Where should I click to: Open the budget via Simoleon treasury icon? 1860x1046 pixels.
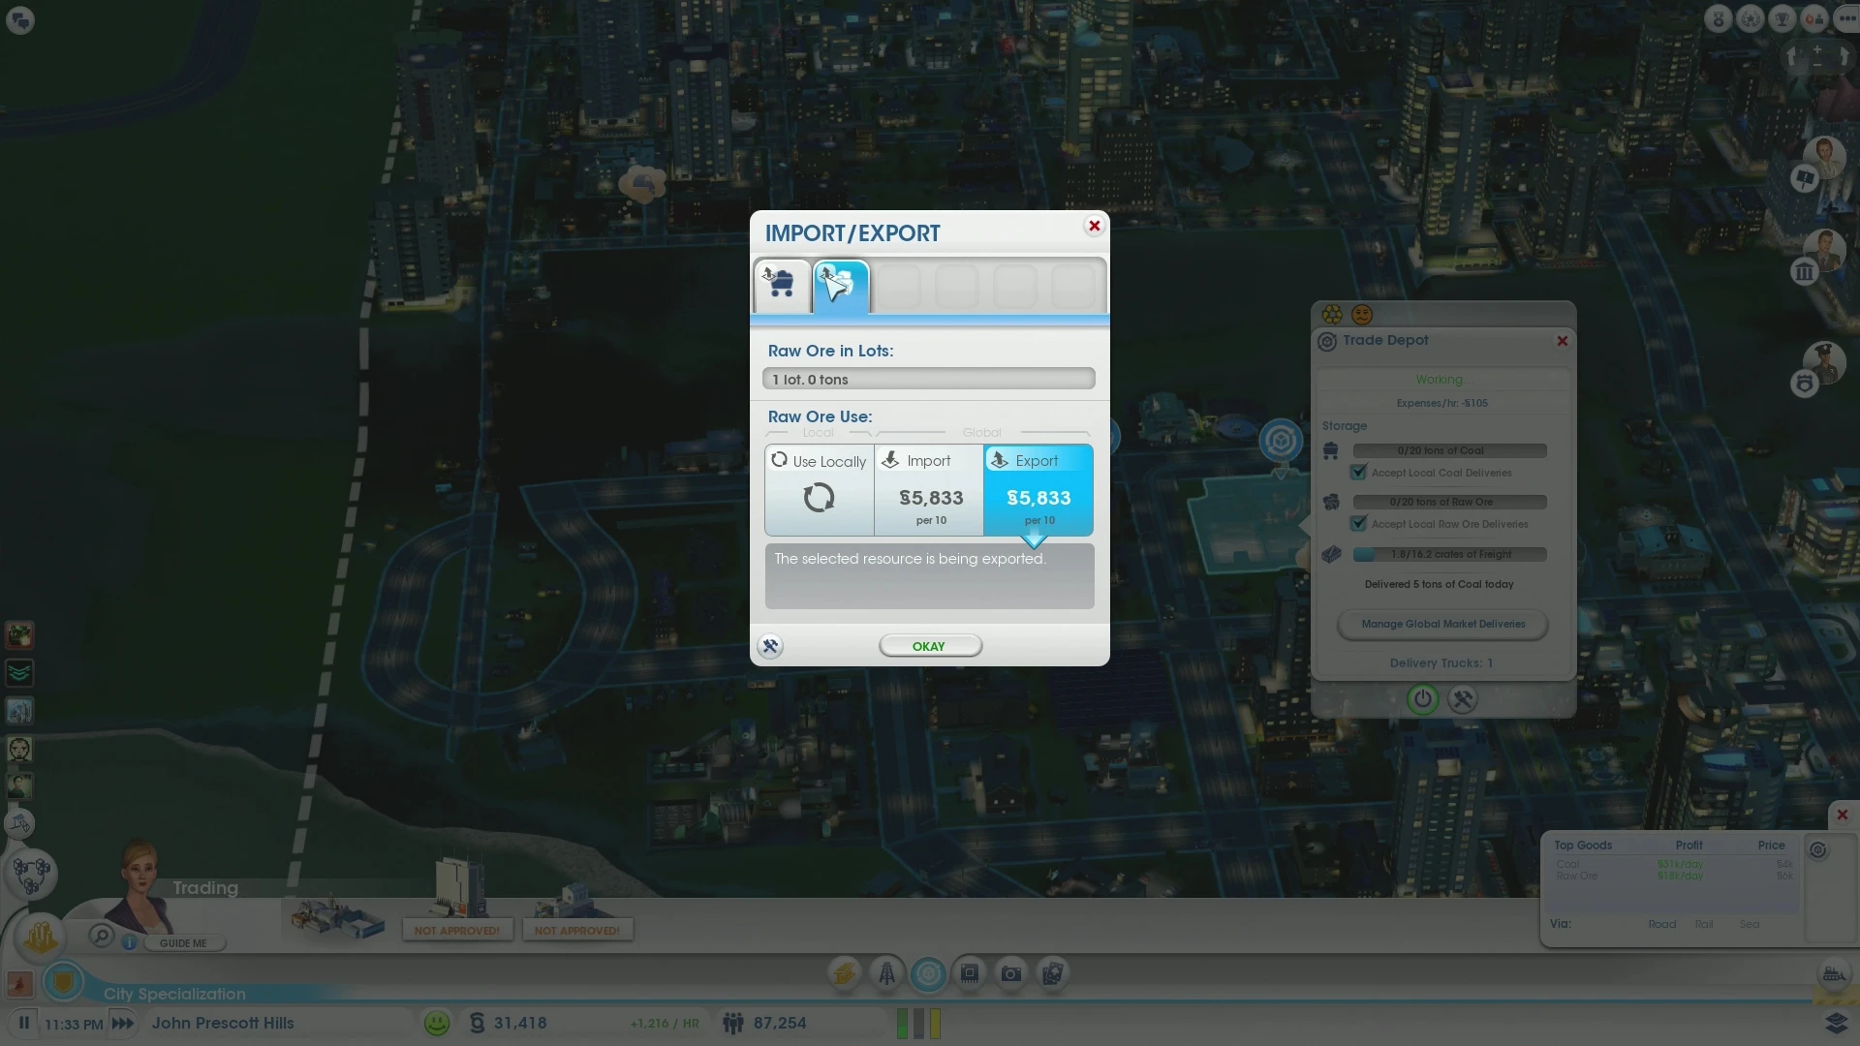point(477,1023)
